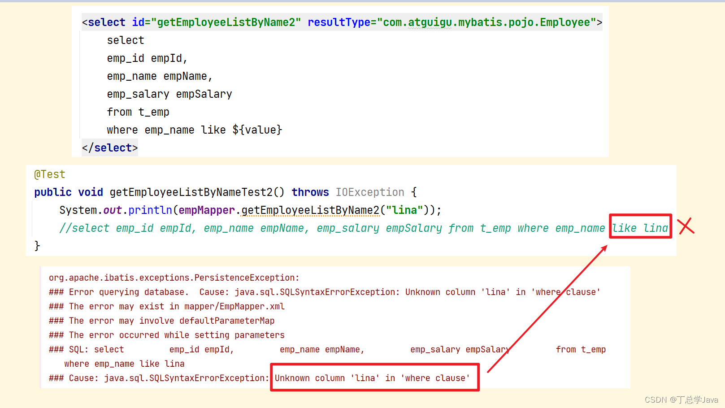Click 'System.out.println' in test method
This screenshot has width=725, height=408.
tap(116, 210)
